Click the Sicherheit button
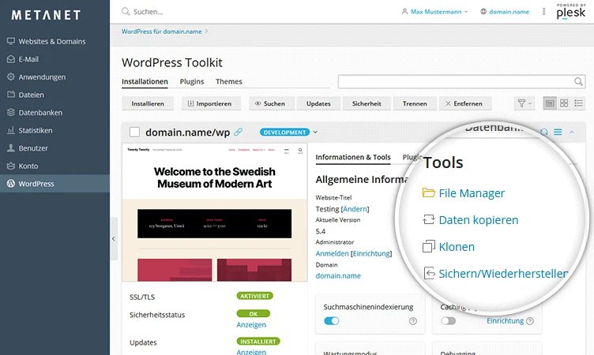Viewport: 594px width, 355px height. [x=367, y=103]
